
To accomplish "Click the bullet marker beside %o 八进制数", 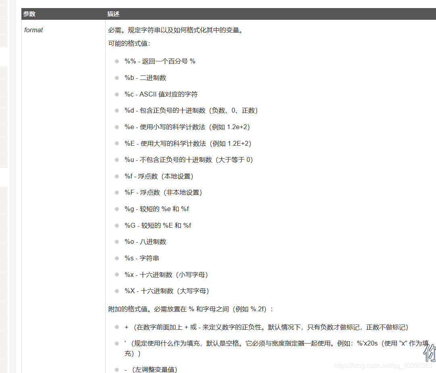I will click(116, 241).
